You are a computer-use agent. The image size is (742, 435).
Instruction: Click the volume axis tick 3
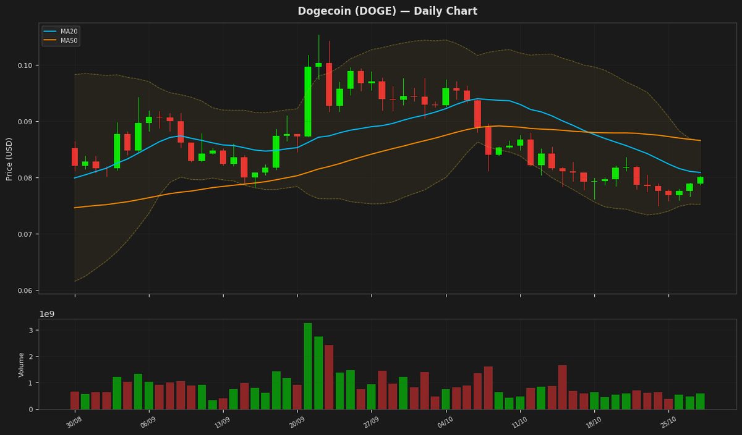point(30,331)
